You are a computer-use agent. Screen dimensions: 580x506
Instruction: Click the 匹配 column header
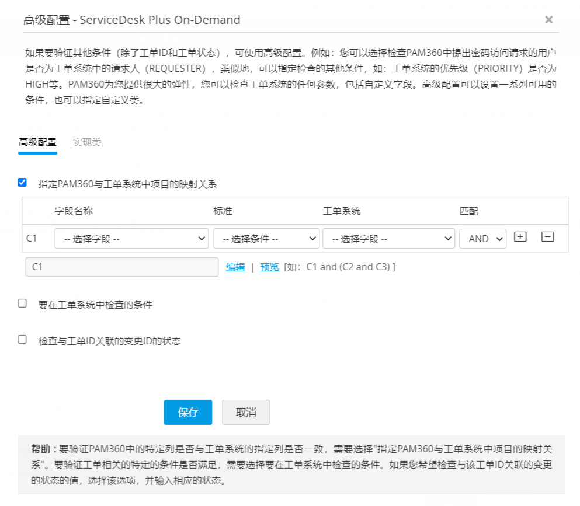(468, 211)
